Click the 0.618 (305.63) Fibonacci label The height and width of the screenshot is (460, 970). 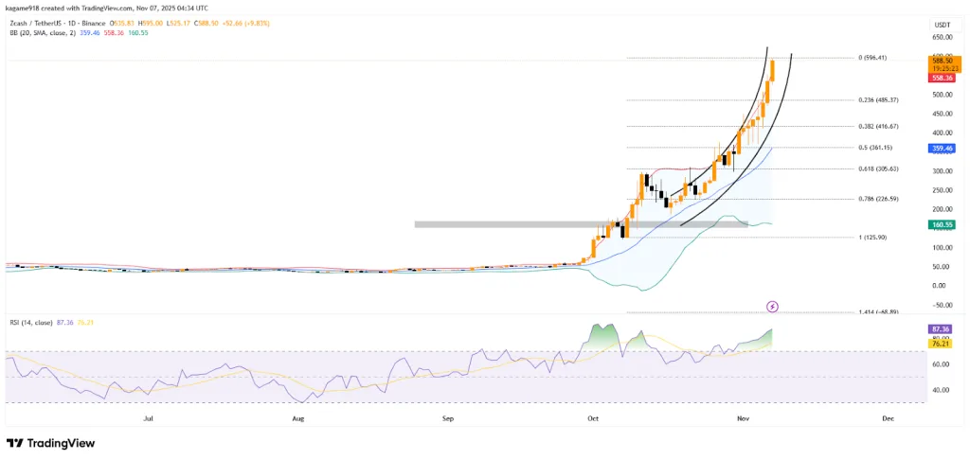pyautogui.click(x=878, y=168)
